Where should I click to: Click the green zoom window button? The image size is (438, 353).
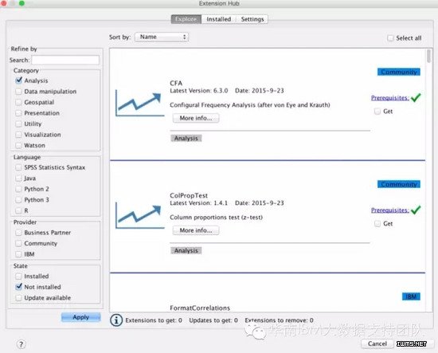22,3
